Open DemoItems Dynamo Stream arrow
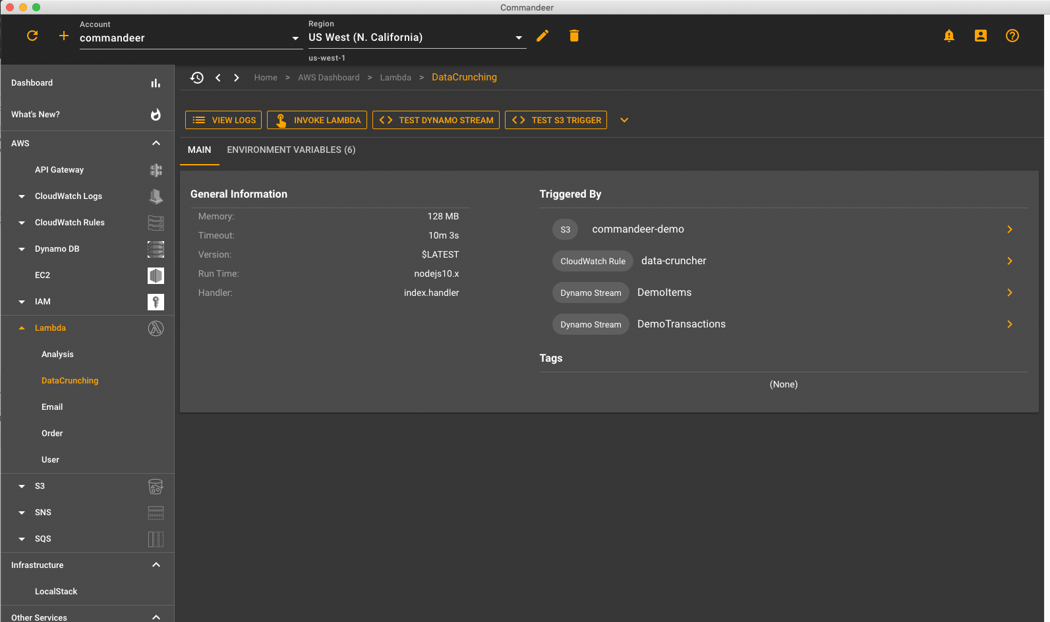 1010,293
